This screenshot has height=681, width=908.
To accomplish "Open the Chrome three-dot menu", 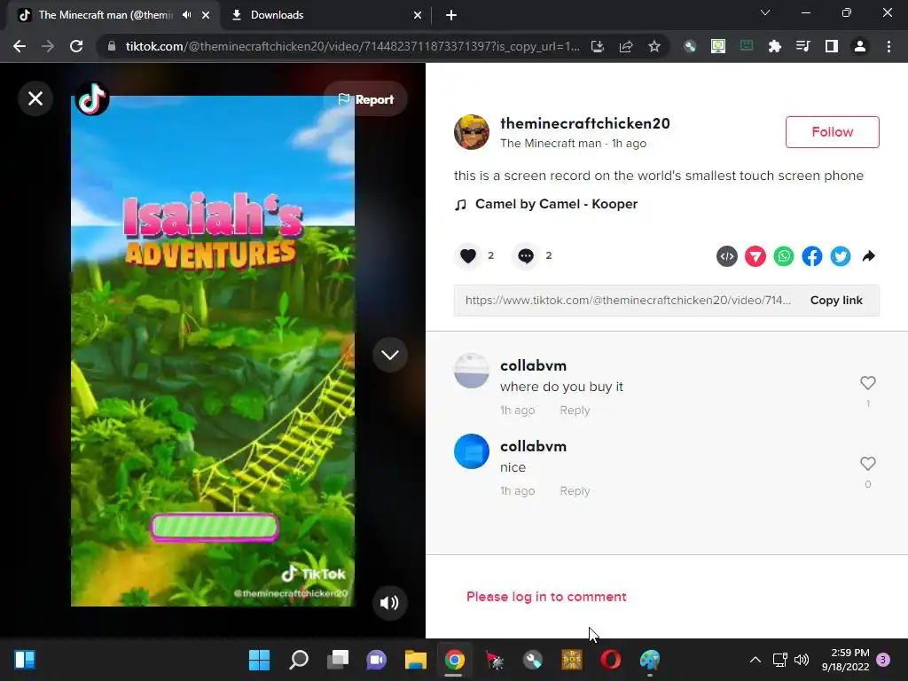I will [x=888, y=46].
